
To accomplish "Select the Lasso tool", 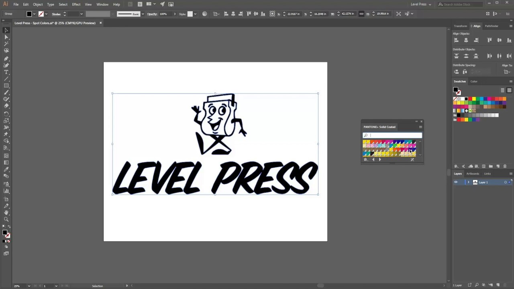I will click(6, 51).
